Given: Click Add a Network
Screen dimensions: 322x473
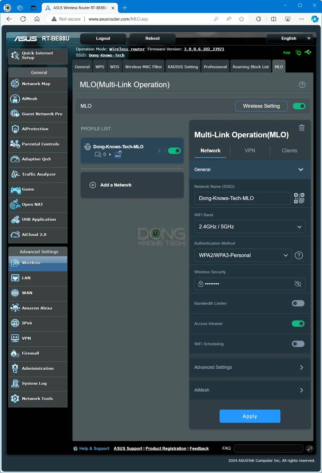Looking at the screenshot, I should click(x=132, y=185).
